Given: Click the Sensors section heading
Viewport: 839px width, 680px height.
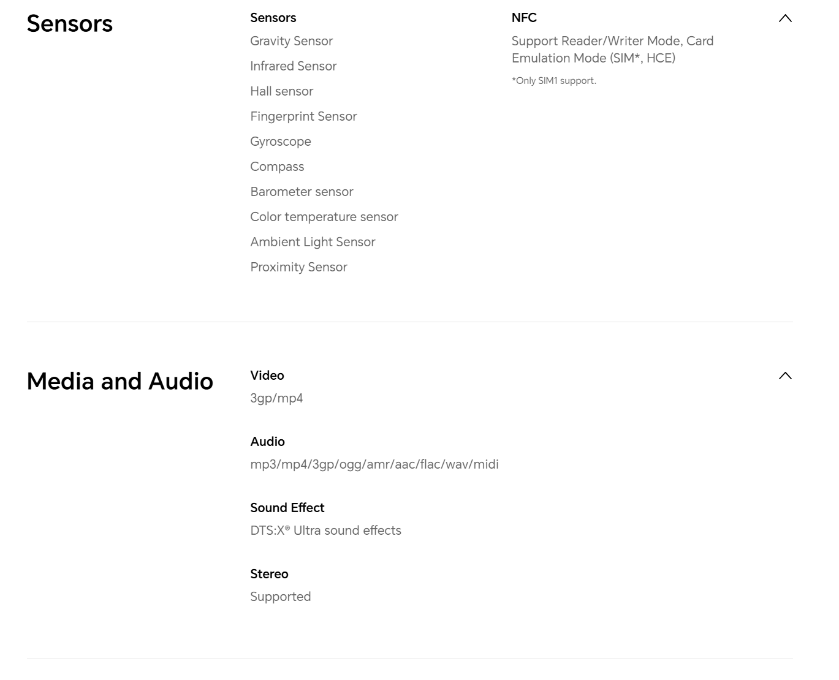Looking at the screenshot, I should pyautogui.click(x=70, y=24).
